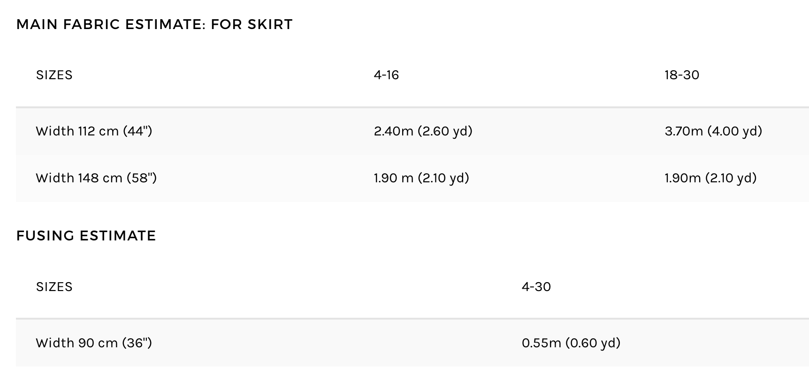The image size is (809, 389).
Task: Click the 0.55m (0.60 yd) fusing cell
Action: coord(571,343)
